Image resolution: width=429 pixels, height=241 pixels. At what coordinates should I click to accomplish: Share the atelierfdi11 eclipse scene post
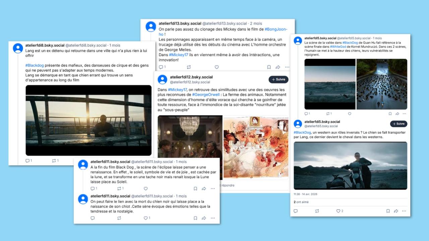(204, 188)
